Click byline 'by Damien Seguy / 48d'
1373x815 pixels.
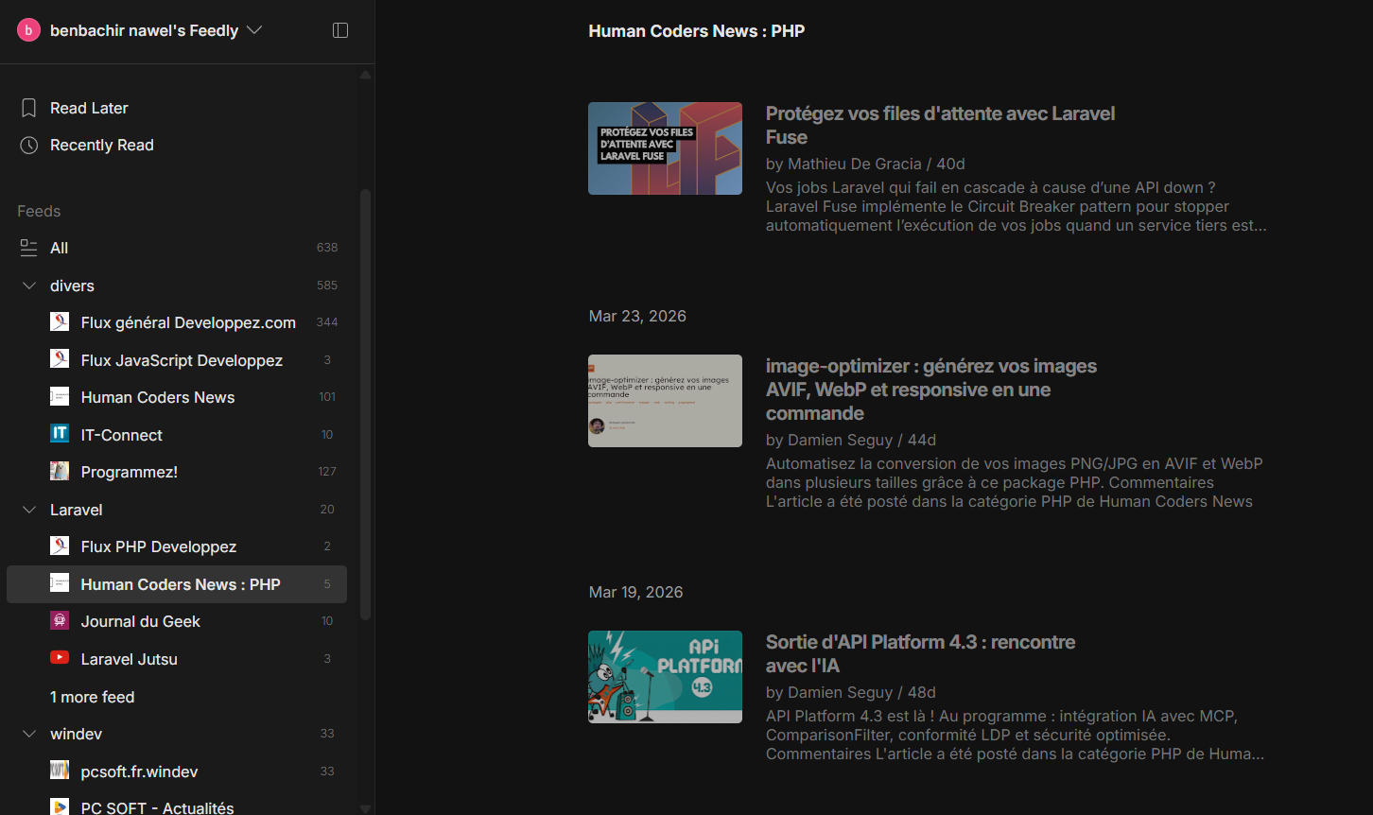point(850,692)
